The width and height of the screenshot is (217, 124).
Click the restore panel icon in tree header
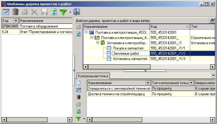(212, 21)
